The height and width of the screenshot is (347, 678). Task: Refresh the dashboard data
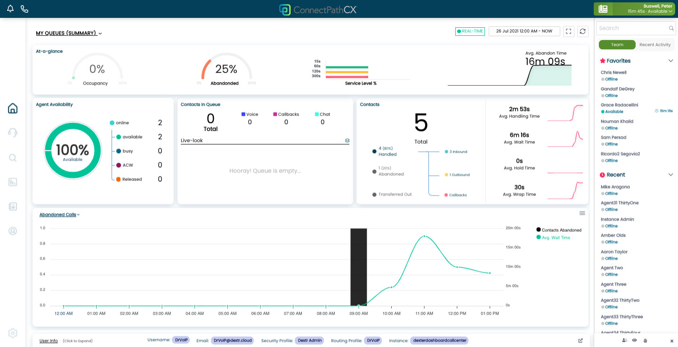pos(582,31)
